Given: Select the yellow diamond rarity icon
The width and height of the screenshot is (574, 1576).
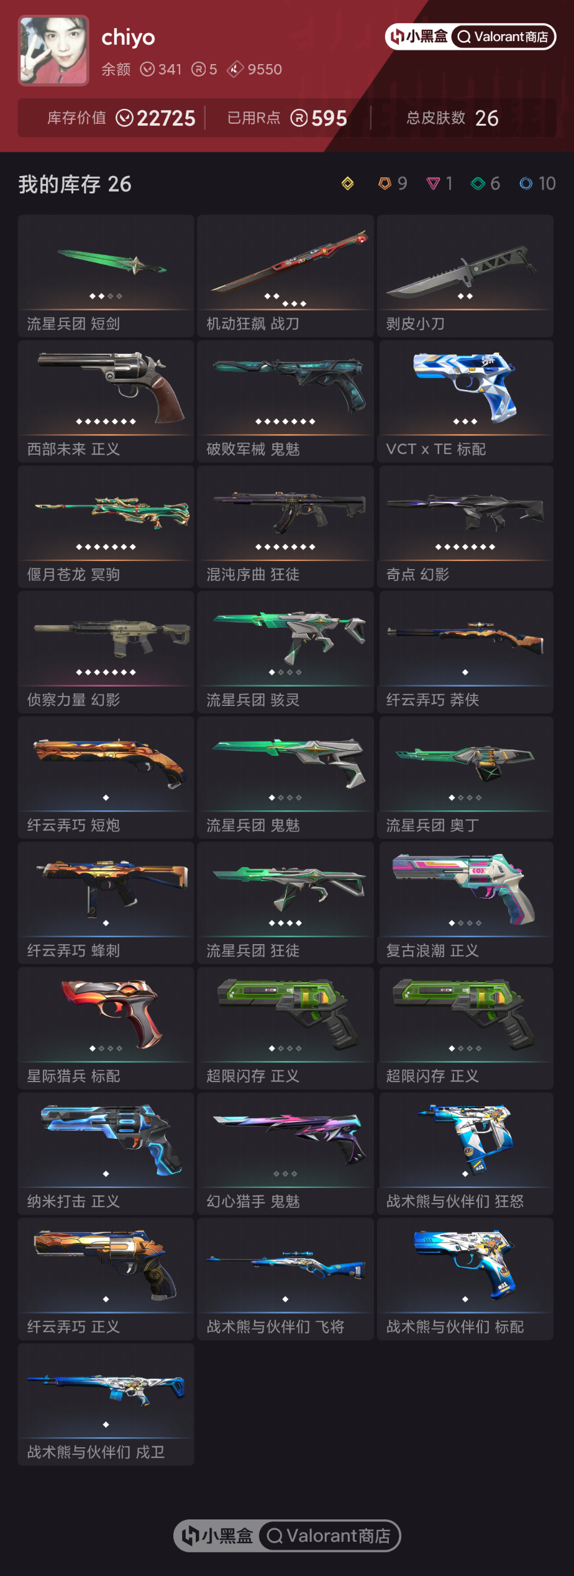Looking at the screenshot, I should [x=347, y=183].
